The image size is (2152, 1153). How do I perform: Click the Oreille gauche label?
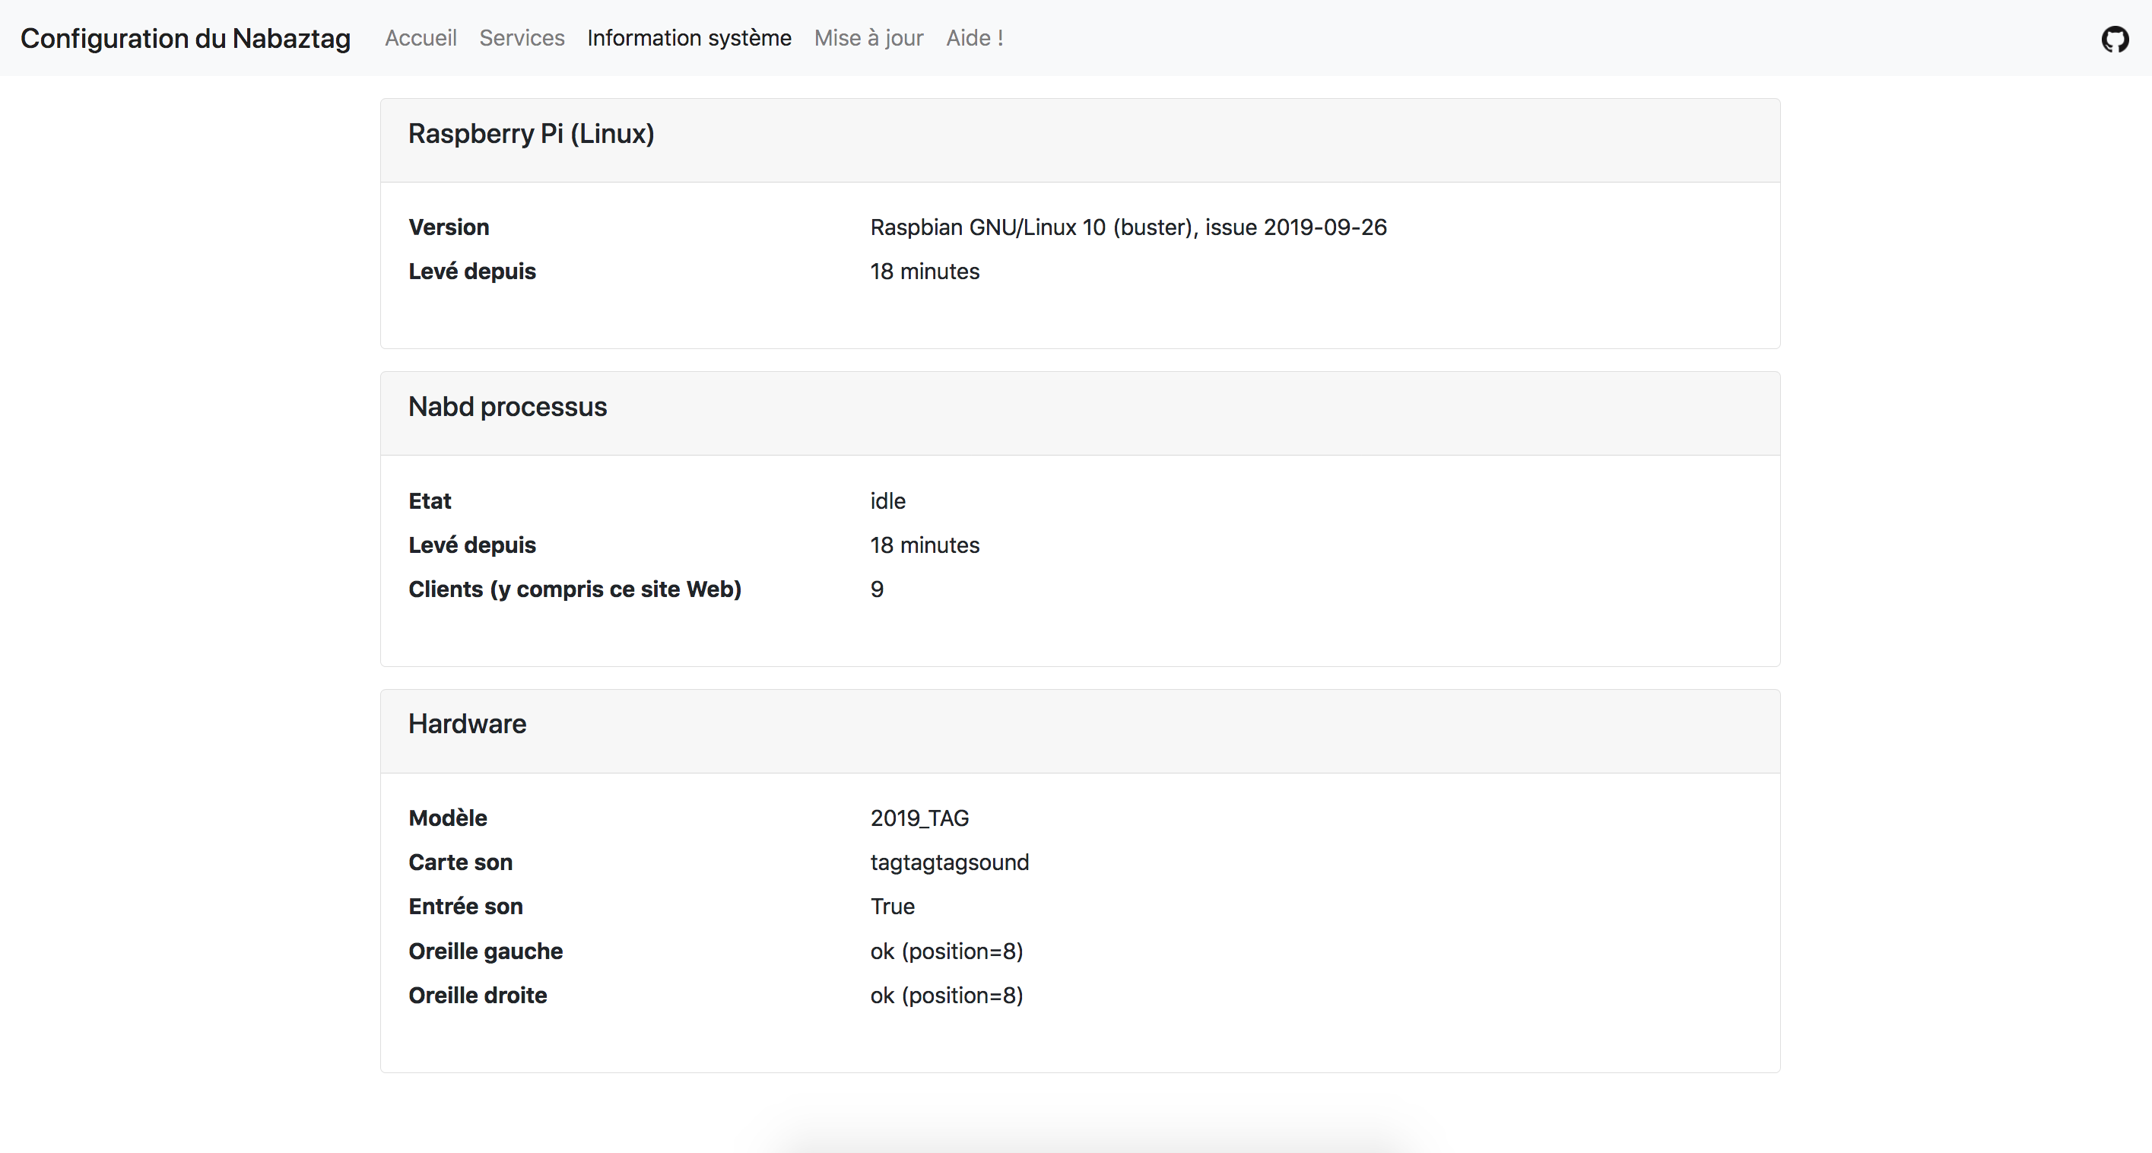(x=485, y=951)
